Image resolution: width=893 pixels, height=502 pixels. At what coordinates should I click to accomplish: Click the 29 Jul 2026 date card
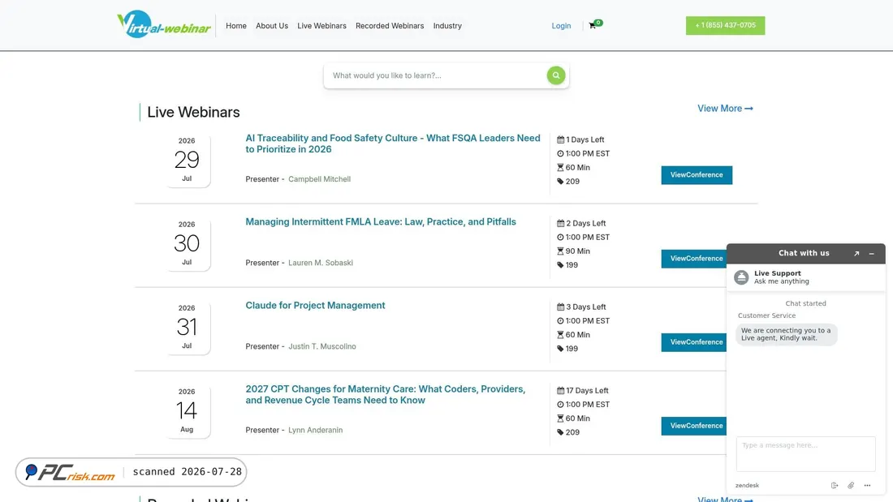(x=187, y=161)
